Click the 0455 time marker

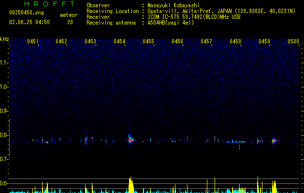[x=148, y=41]
